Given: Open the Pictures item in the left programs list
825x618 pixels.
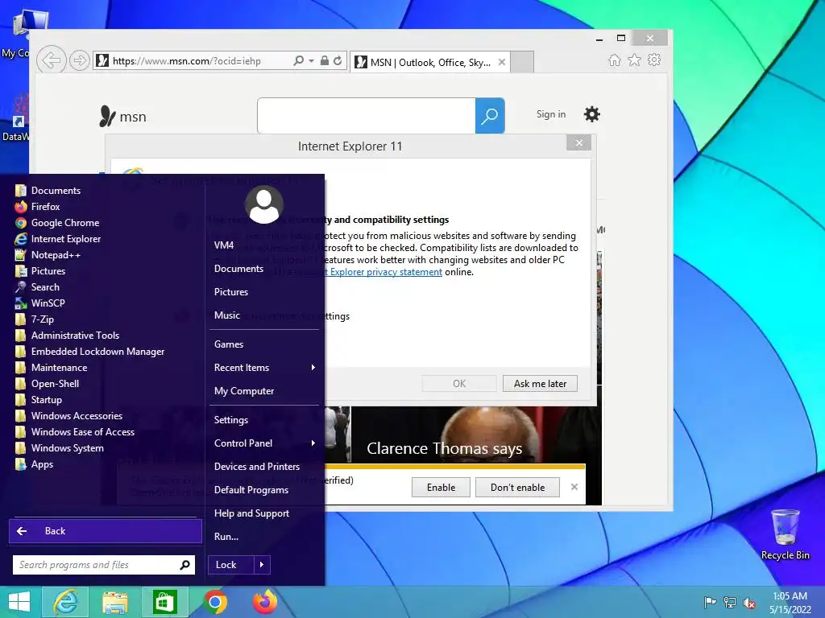Looking at the screenshot, I should [x=40, y=271].
